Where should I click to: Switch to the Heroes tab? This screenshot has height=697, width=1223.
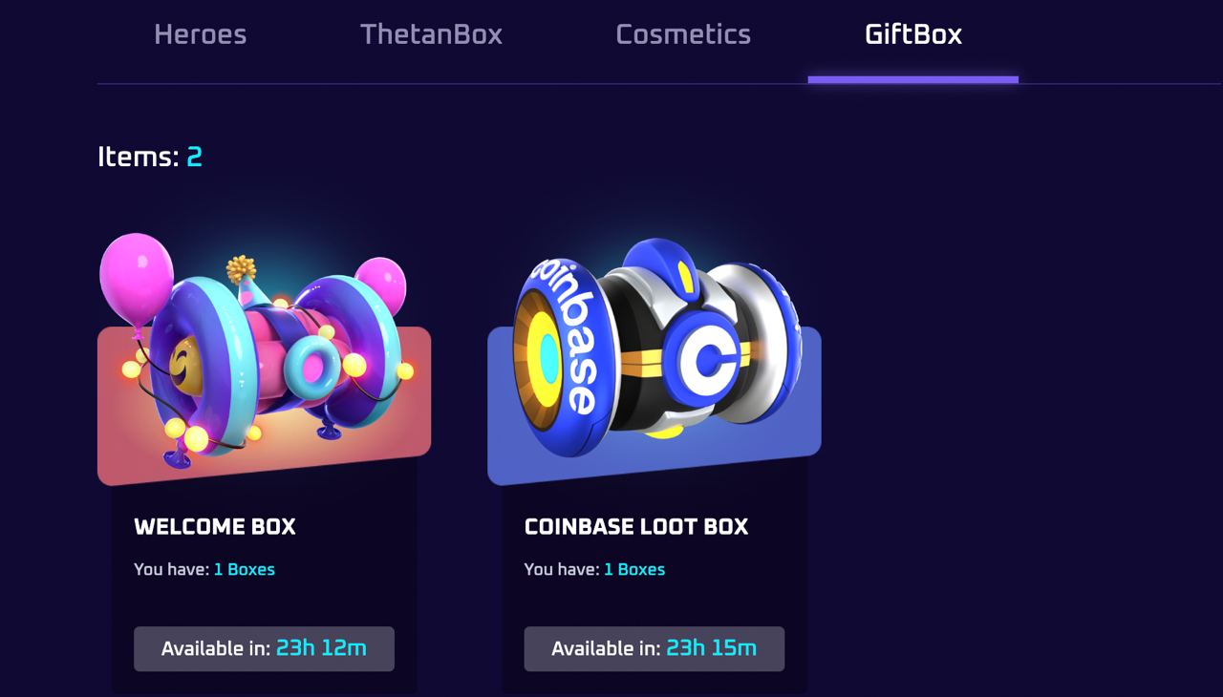pos(201,34)
